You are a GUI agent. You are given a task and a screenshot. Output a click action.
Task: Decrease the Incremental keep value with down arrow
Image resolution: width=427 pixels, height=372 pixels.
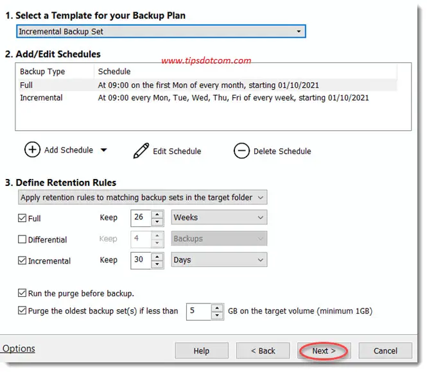click(157, 264)
